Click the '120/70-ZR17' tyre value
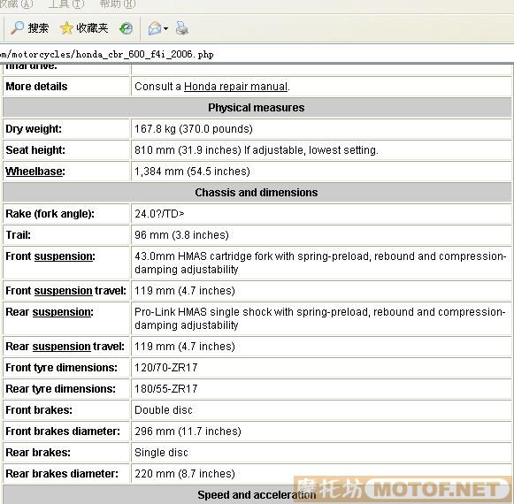The width and height of the screenshot is (514, 504). point(165,368)
